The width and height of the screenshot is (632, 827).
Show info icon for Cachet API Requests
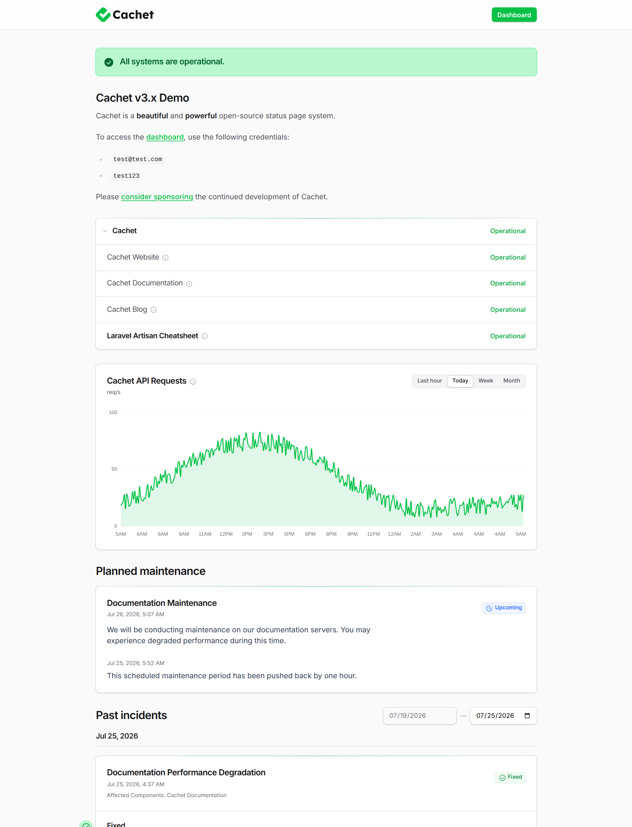click(193, 381)
